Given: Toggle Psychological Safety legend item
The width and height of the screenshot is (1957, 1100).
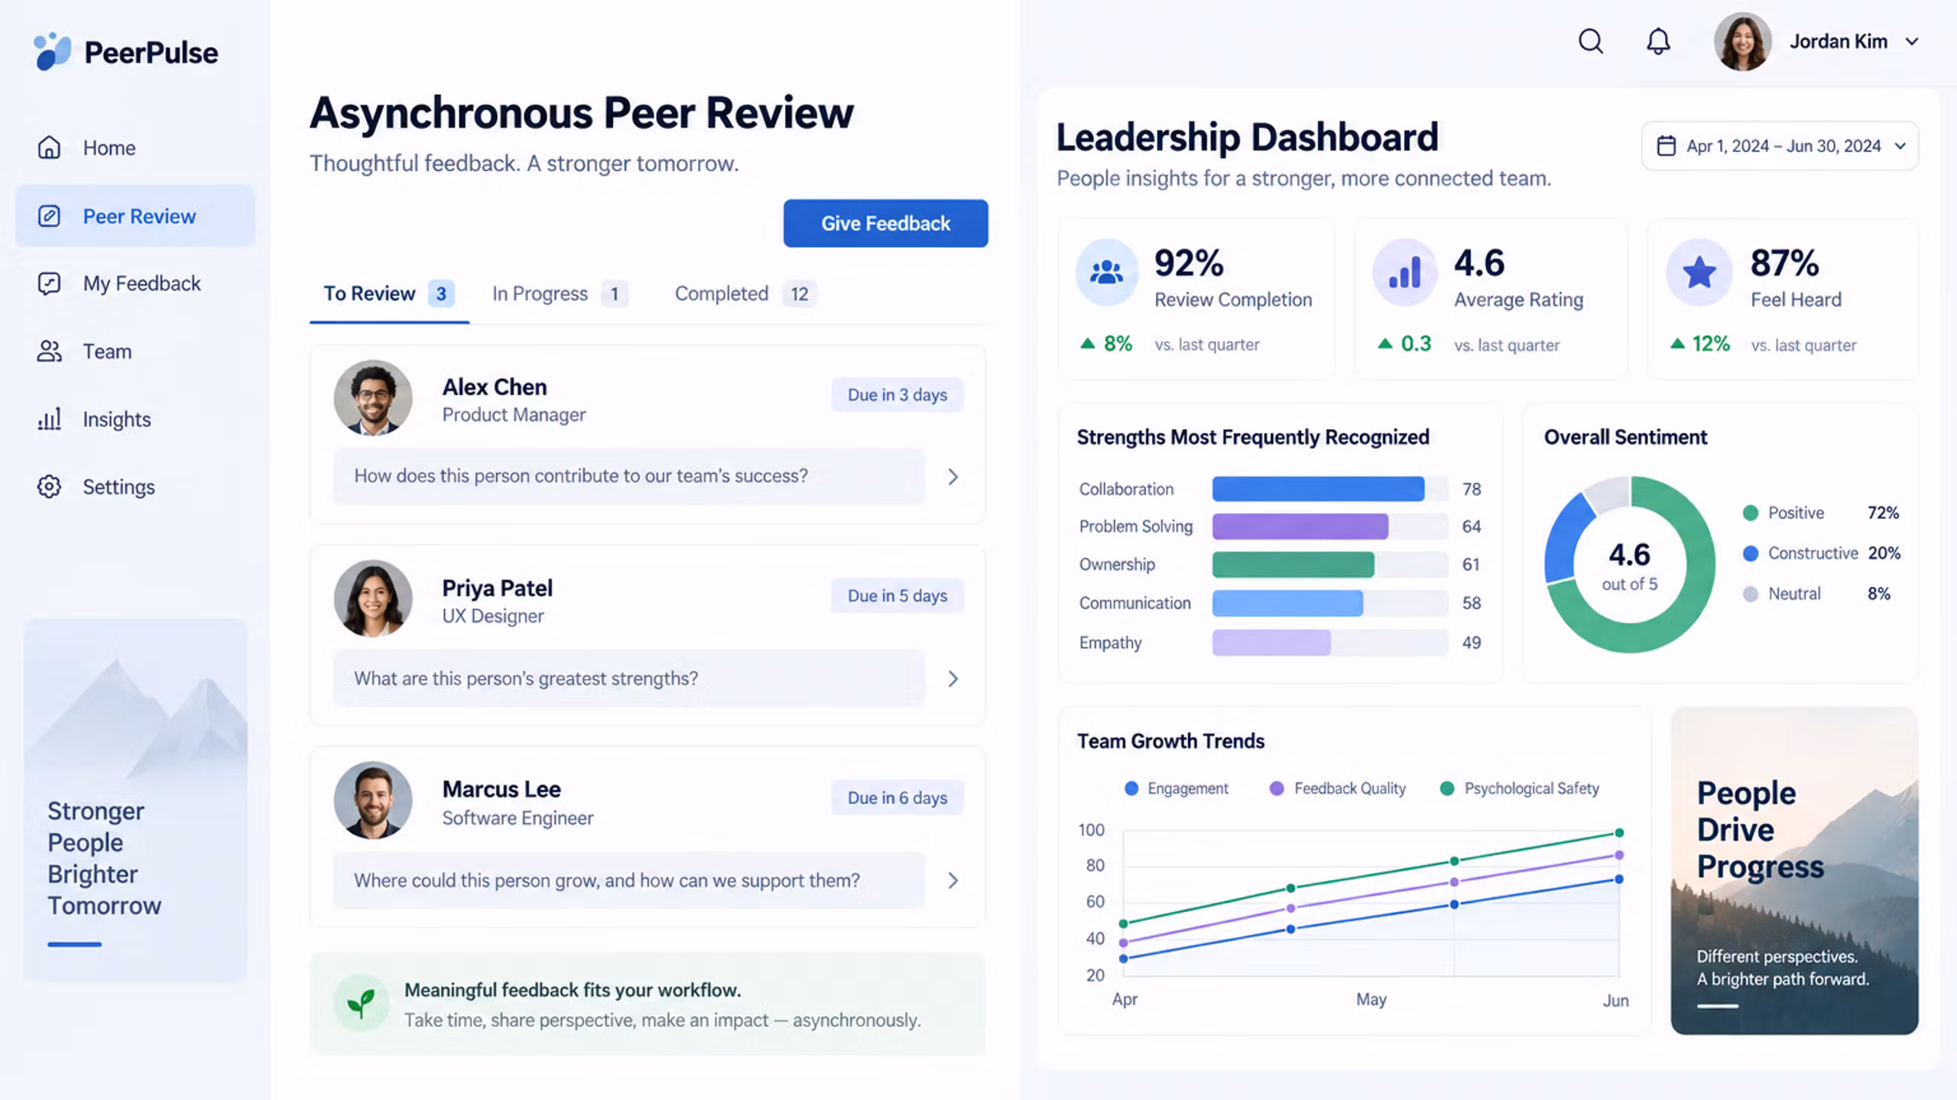Looking at the screenshot, I should tap(1520, 788).
